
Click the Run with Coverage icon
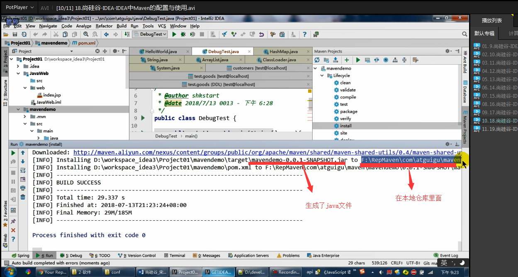192,34
